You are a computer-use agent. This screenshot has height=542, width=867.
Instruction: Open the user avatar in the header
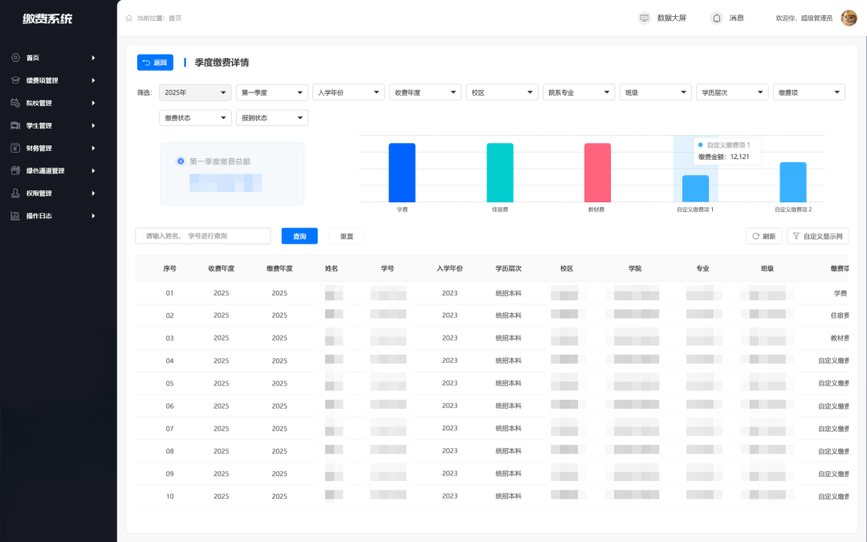pos(849,18)
